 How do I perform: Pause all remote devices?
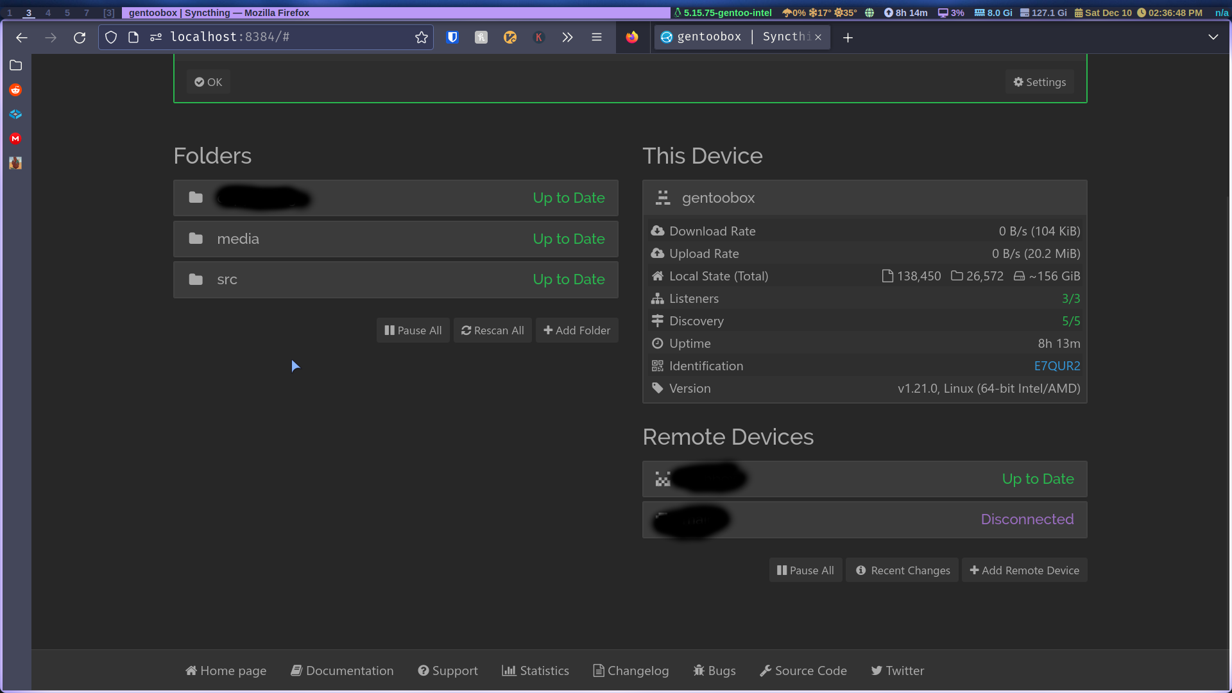[x=805, y=570]
